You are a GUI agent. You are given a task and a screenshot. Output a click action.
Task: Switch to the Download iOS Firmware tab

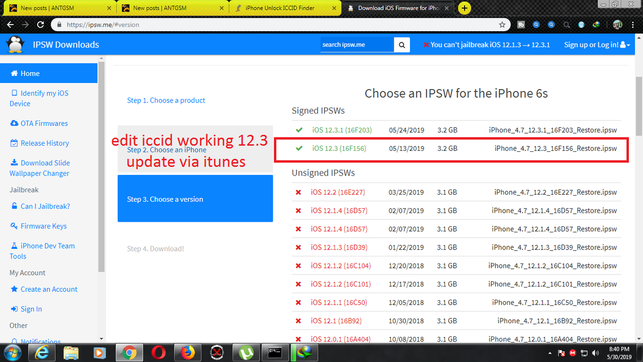pos(398,8)
